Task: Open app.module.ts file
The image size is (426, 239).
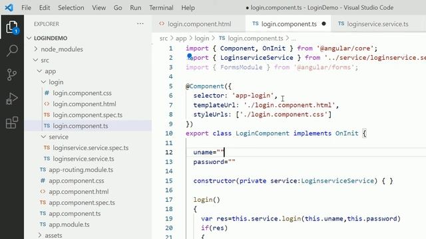Action: click(x=69, y=224)
